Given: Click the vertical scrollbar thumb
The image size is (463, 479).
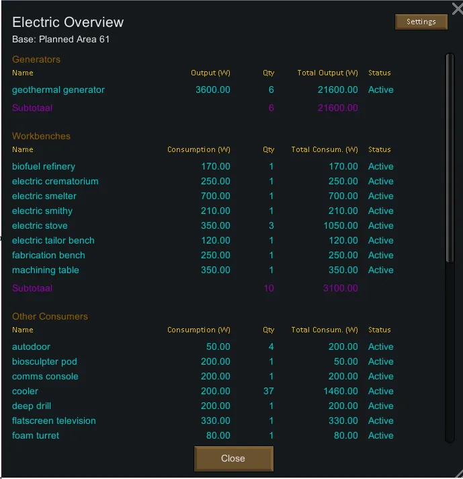Looking at the screenshot, I should pos(450,158).
